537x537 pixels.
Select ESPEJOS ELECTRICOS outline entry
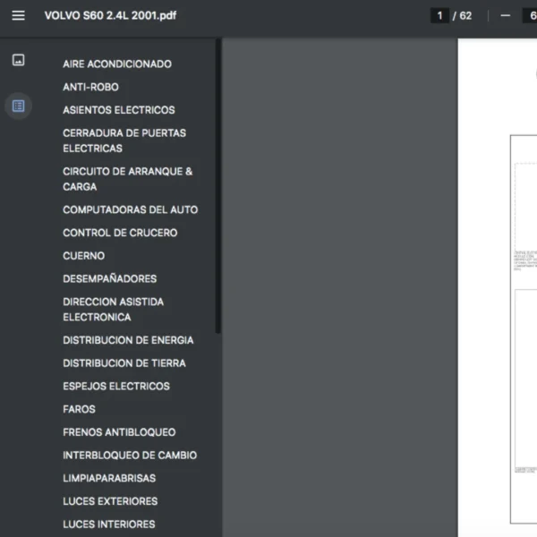pyautogui.click(x=116, y=387)
